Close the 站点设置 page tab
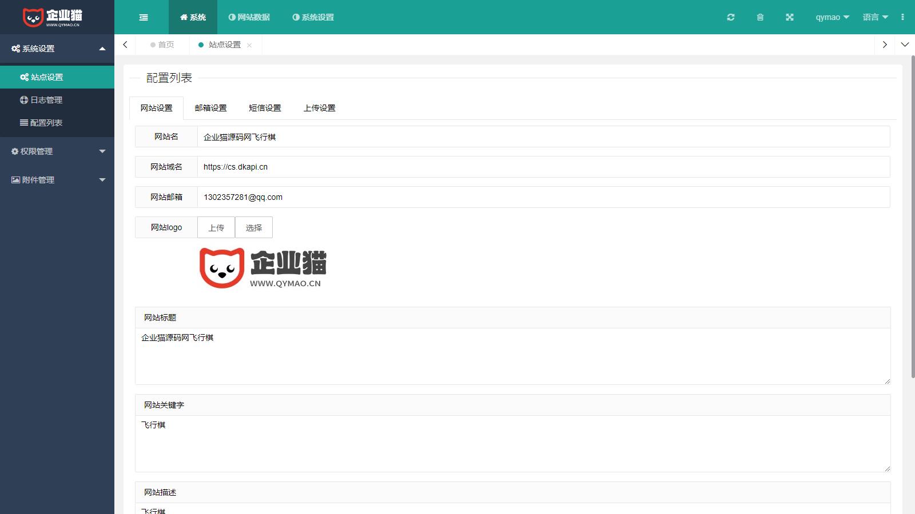The height and width of the screenshot is (514, 915). (249, 45)
